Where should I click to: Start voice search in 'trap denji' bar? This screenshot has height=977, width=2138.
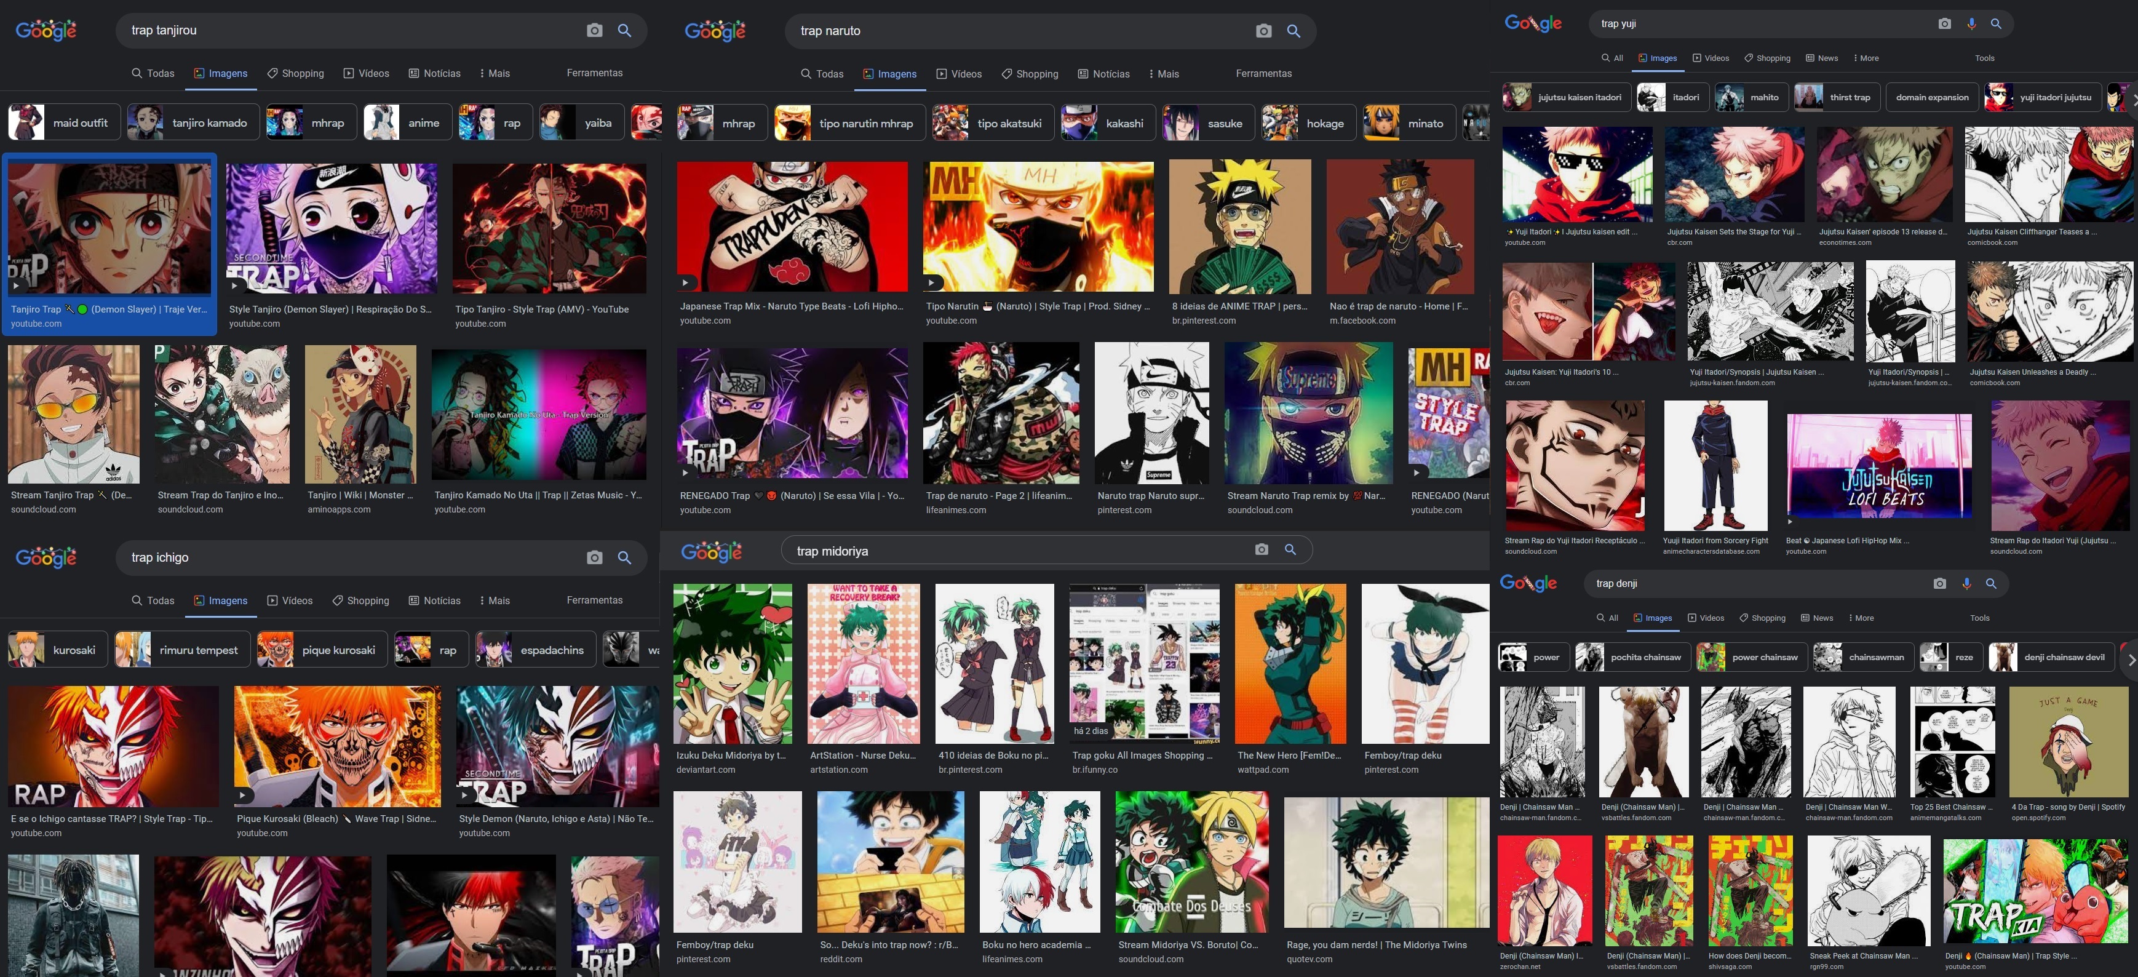point(1966,583)
